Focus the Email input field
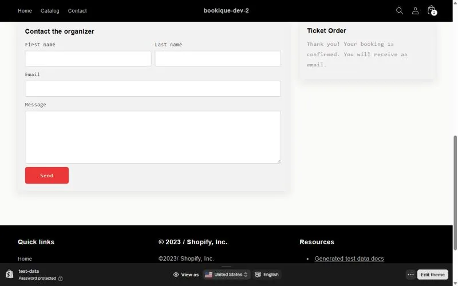The width and height of the screenshot is (458, 286). 153,89
